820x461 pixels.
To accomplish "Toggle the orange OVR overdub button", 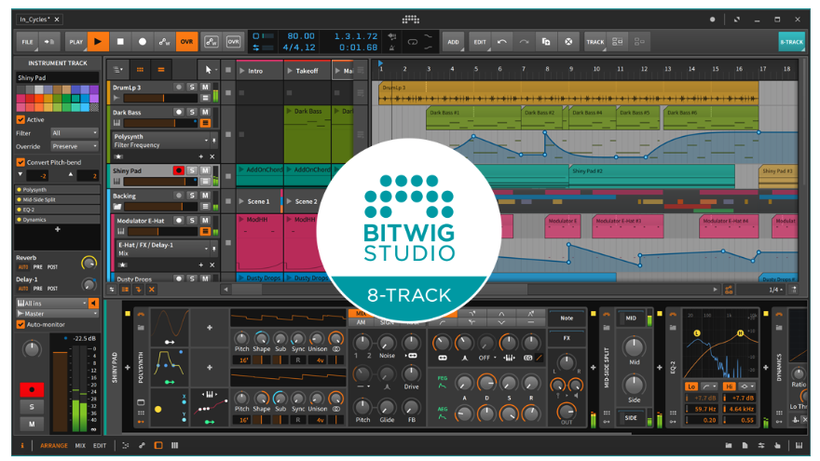I will tap(186, 41).
